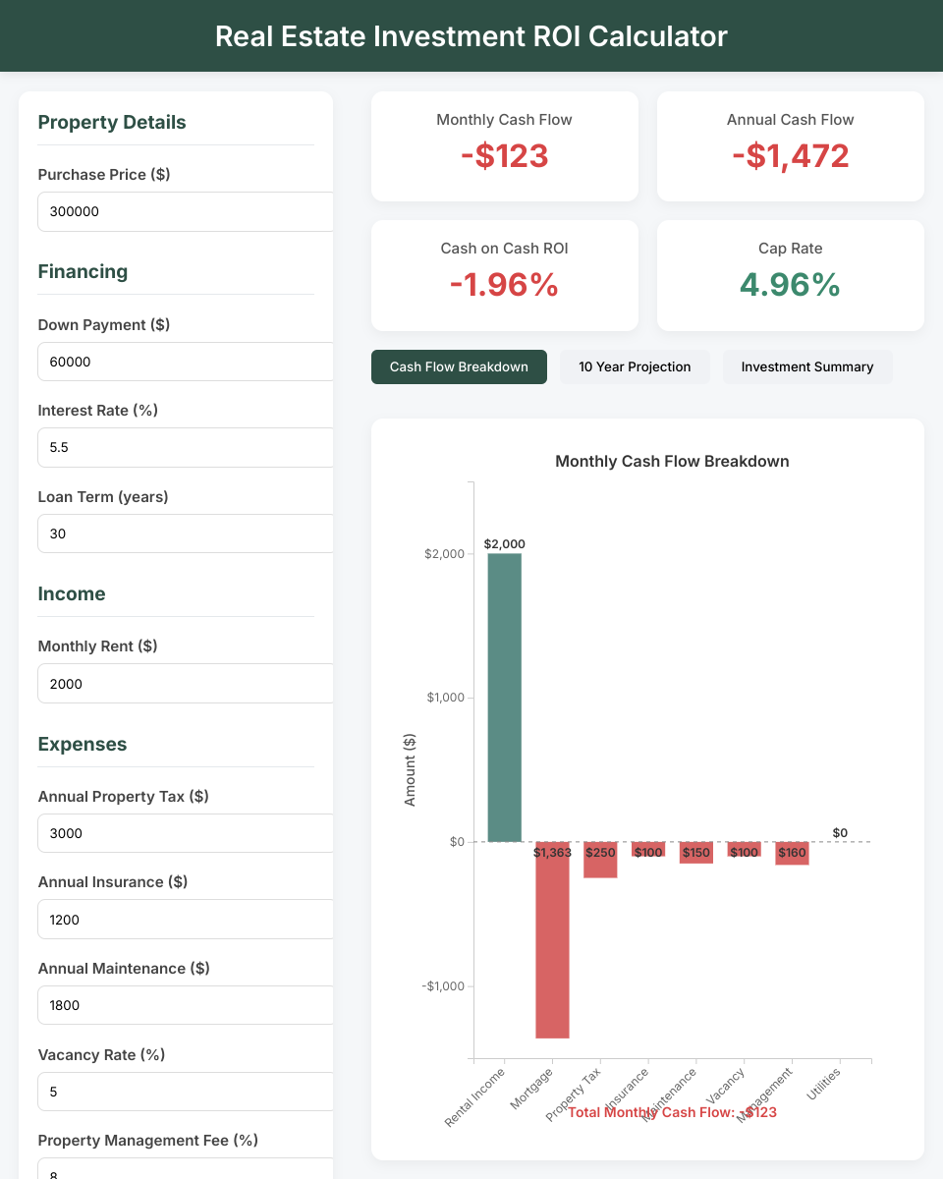Click the Rental Income x-axis label

[475, 1096]
